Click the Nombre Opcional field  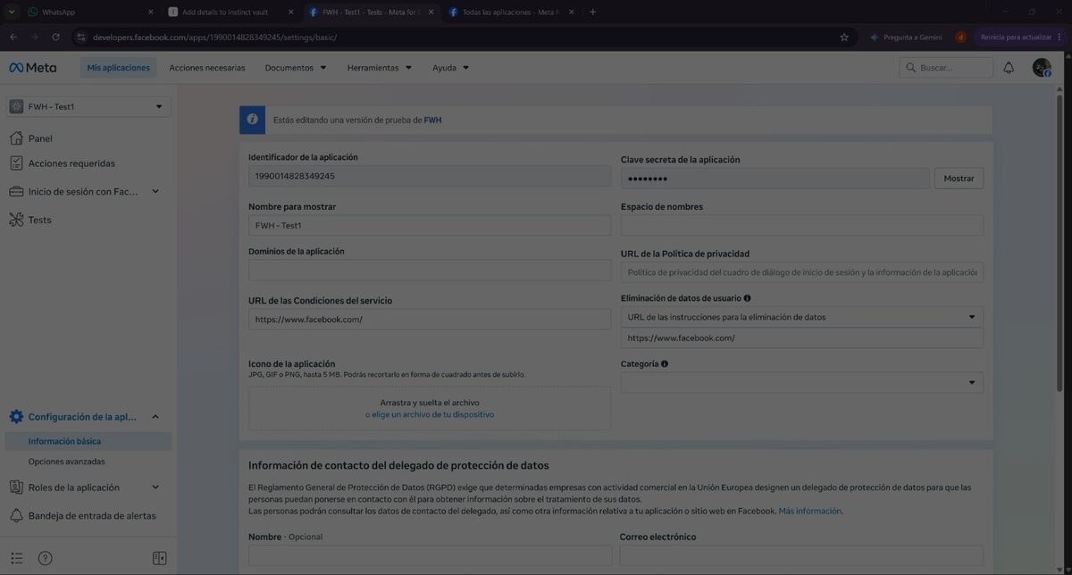(x=430, y=555)
